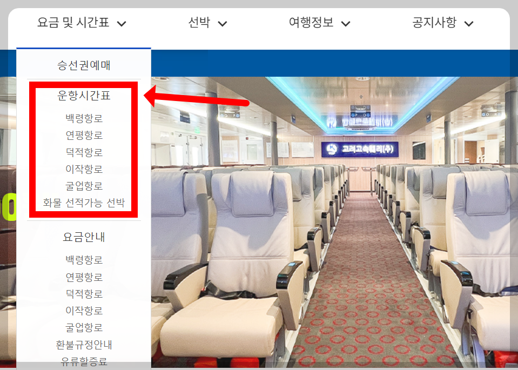Open the 공지사항 menu item

coord(434,23)
